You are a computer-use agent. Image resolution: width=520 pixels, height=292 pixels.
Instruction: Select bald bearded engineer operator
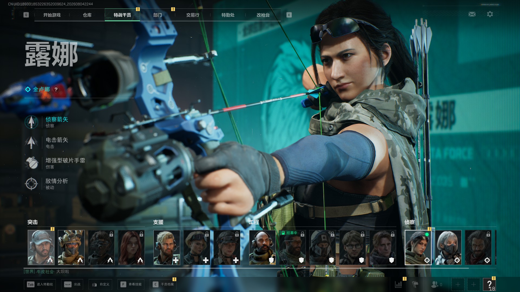(262, 247)
